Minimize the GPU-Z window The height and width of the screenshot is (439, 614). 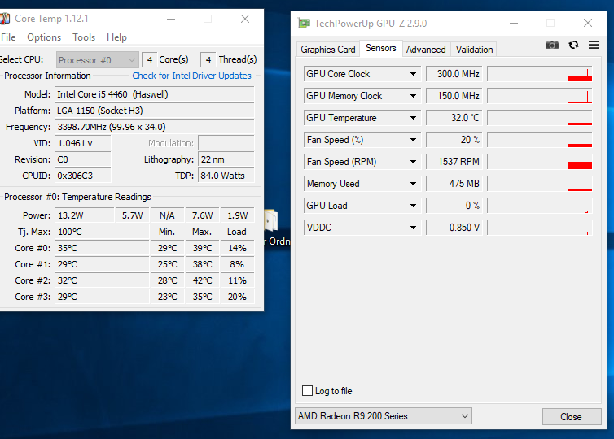point(514,23)
